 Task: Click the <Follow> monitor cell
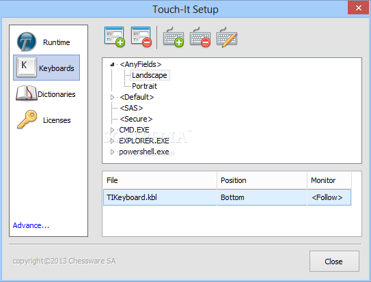(329, 197)
